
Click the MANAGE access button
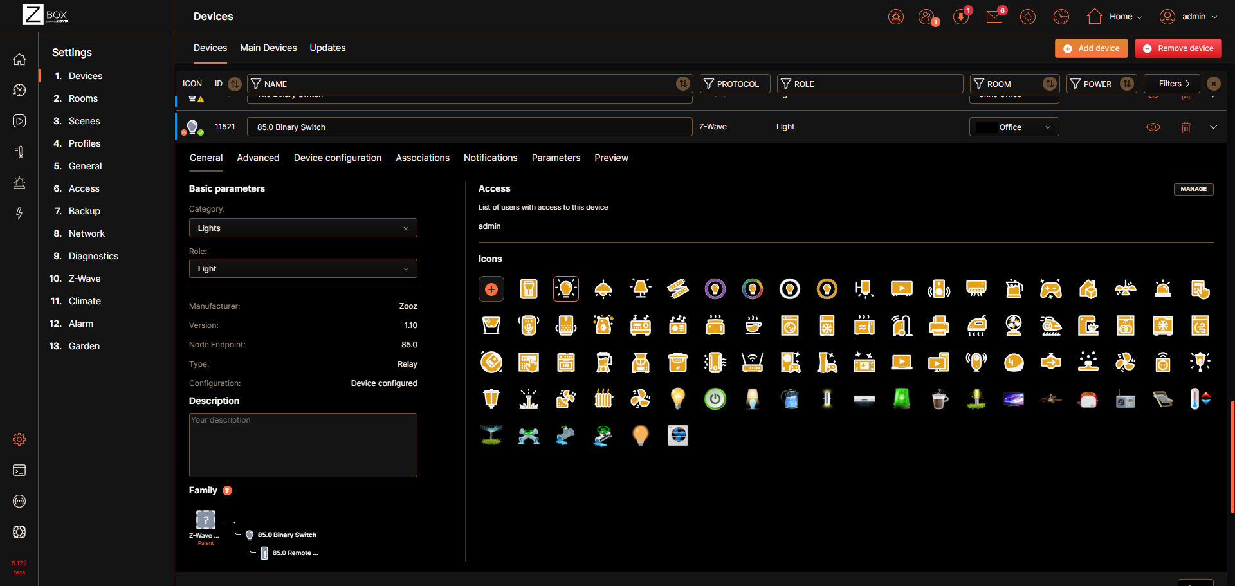point(1194,189)
